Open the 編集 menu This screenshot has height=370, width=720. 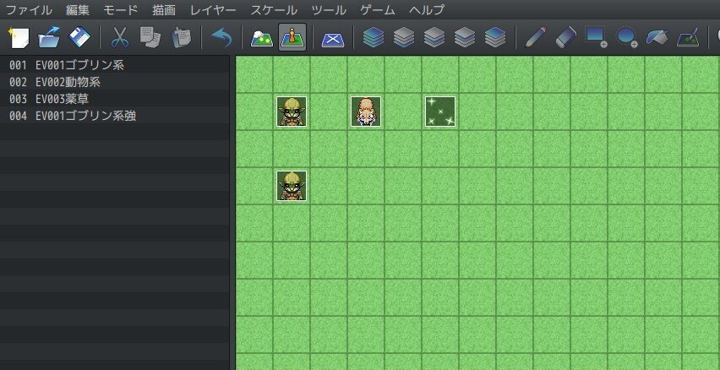[x=78, y=9]
